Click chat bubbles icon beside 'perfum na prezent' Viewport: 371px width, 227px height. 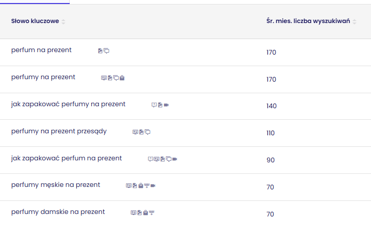[106, 51]
